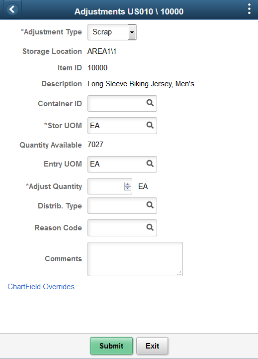Expand the Adjustment Type dropdown
Viewport: 258px width, 359px height.
tap(132, 32)
